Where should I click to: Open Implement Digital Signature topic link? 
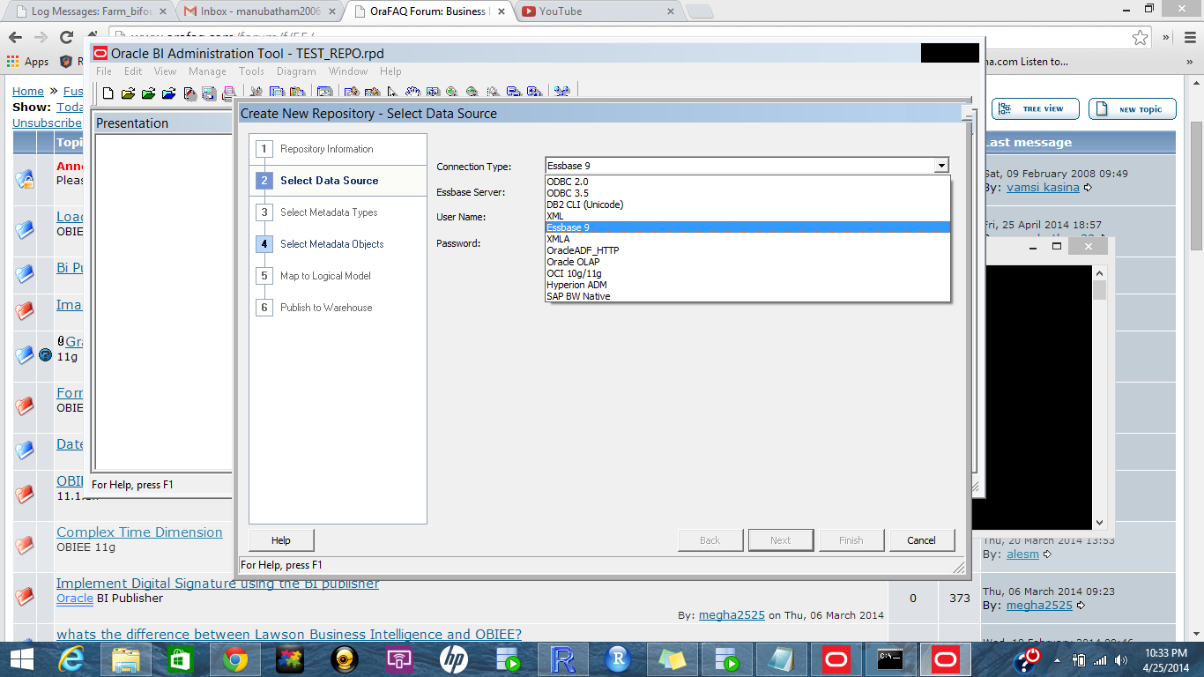pos(218,584)
